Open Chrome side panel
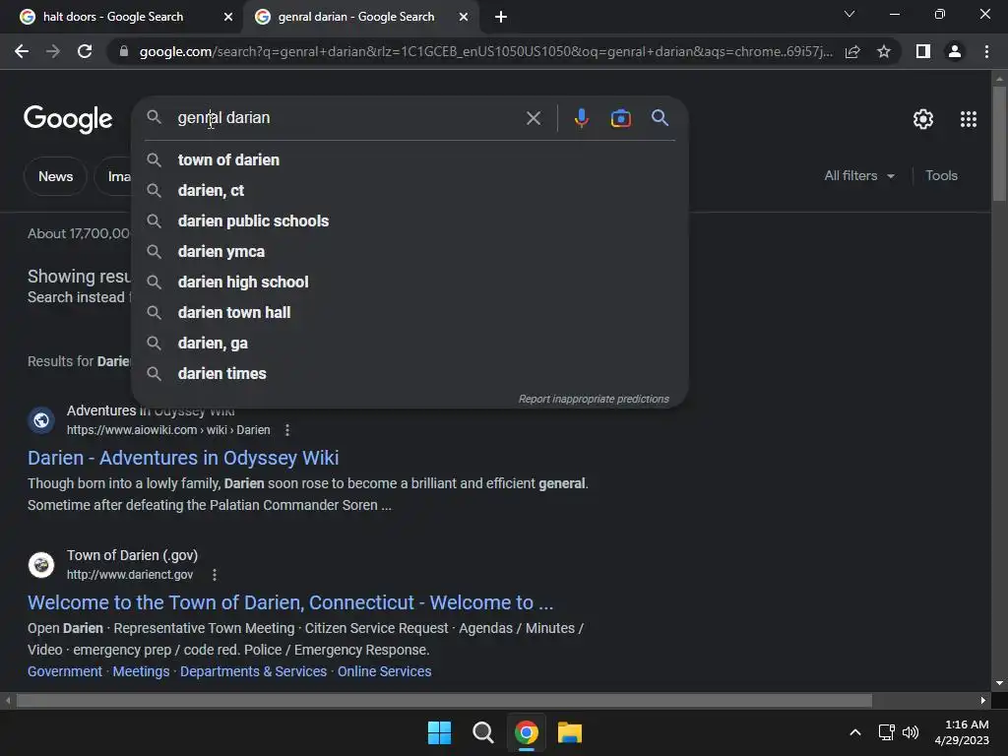Image resolution: width=1008 pixels, height=756 pixels. 923,51
